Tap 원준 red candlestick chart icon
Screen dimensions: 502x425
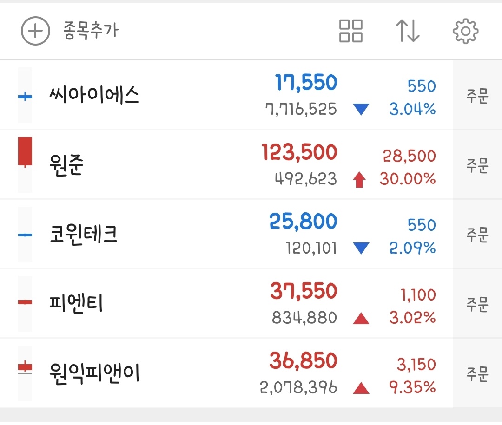coord(25,152)
